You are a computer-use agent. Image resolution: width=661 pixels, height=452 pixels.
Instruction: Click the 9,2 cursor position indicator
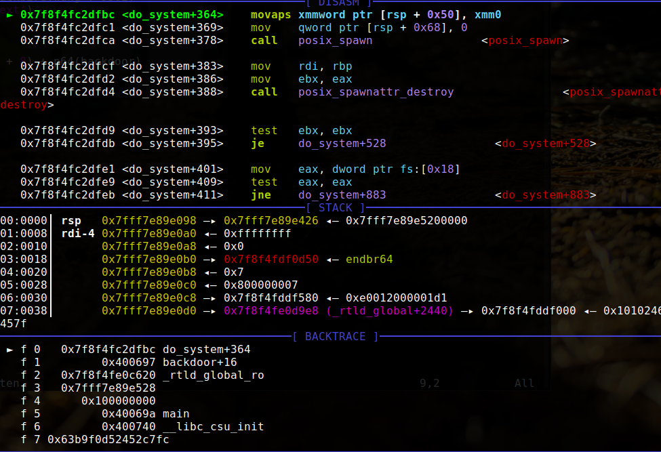coord(430,383)
